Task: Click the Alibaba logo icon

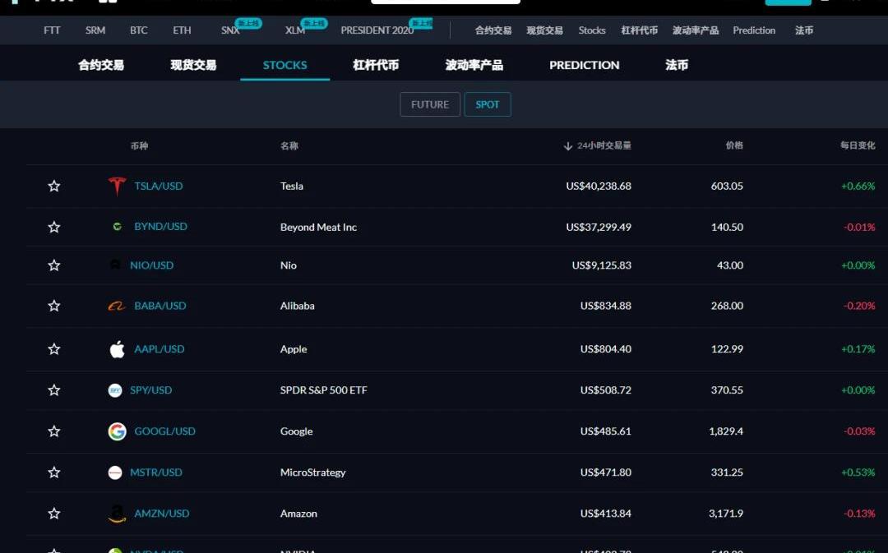Action: coord(118,306)
